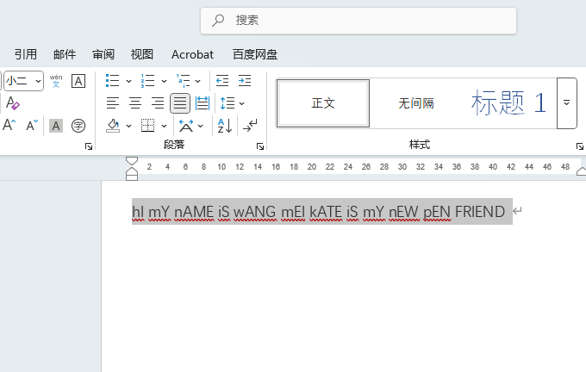Click the Asian layout icon
Screen dimensions: 586x372
[186, 126]
